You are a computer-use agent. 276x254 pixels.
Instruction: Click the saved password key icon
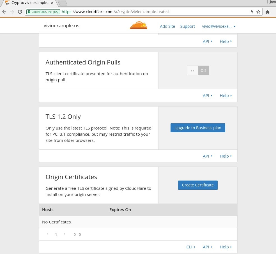pos(252,12)
